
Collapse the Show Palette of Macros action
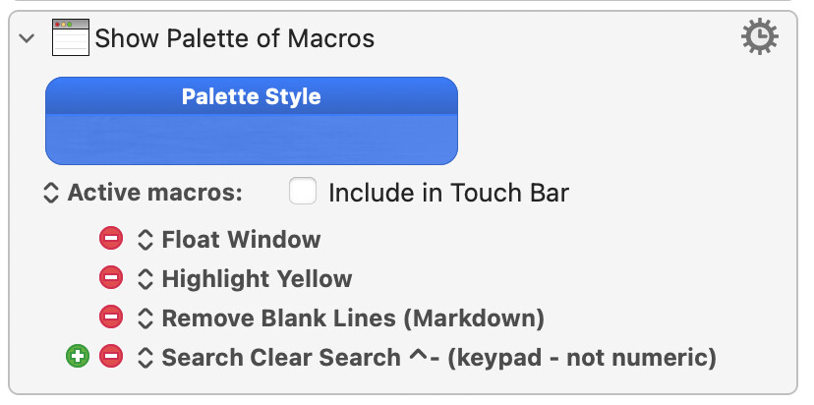point(27,39)
